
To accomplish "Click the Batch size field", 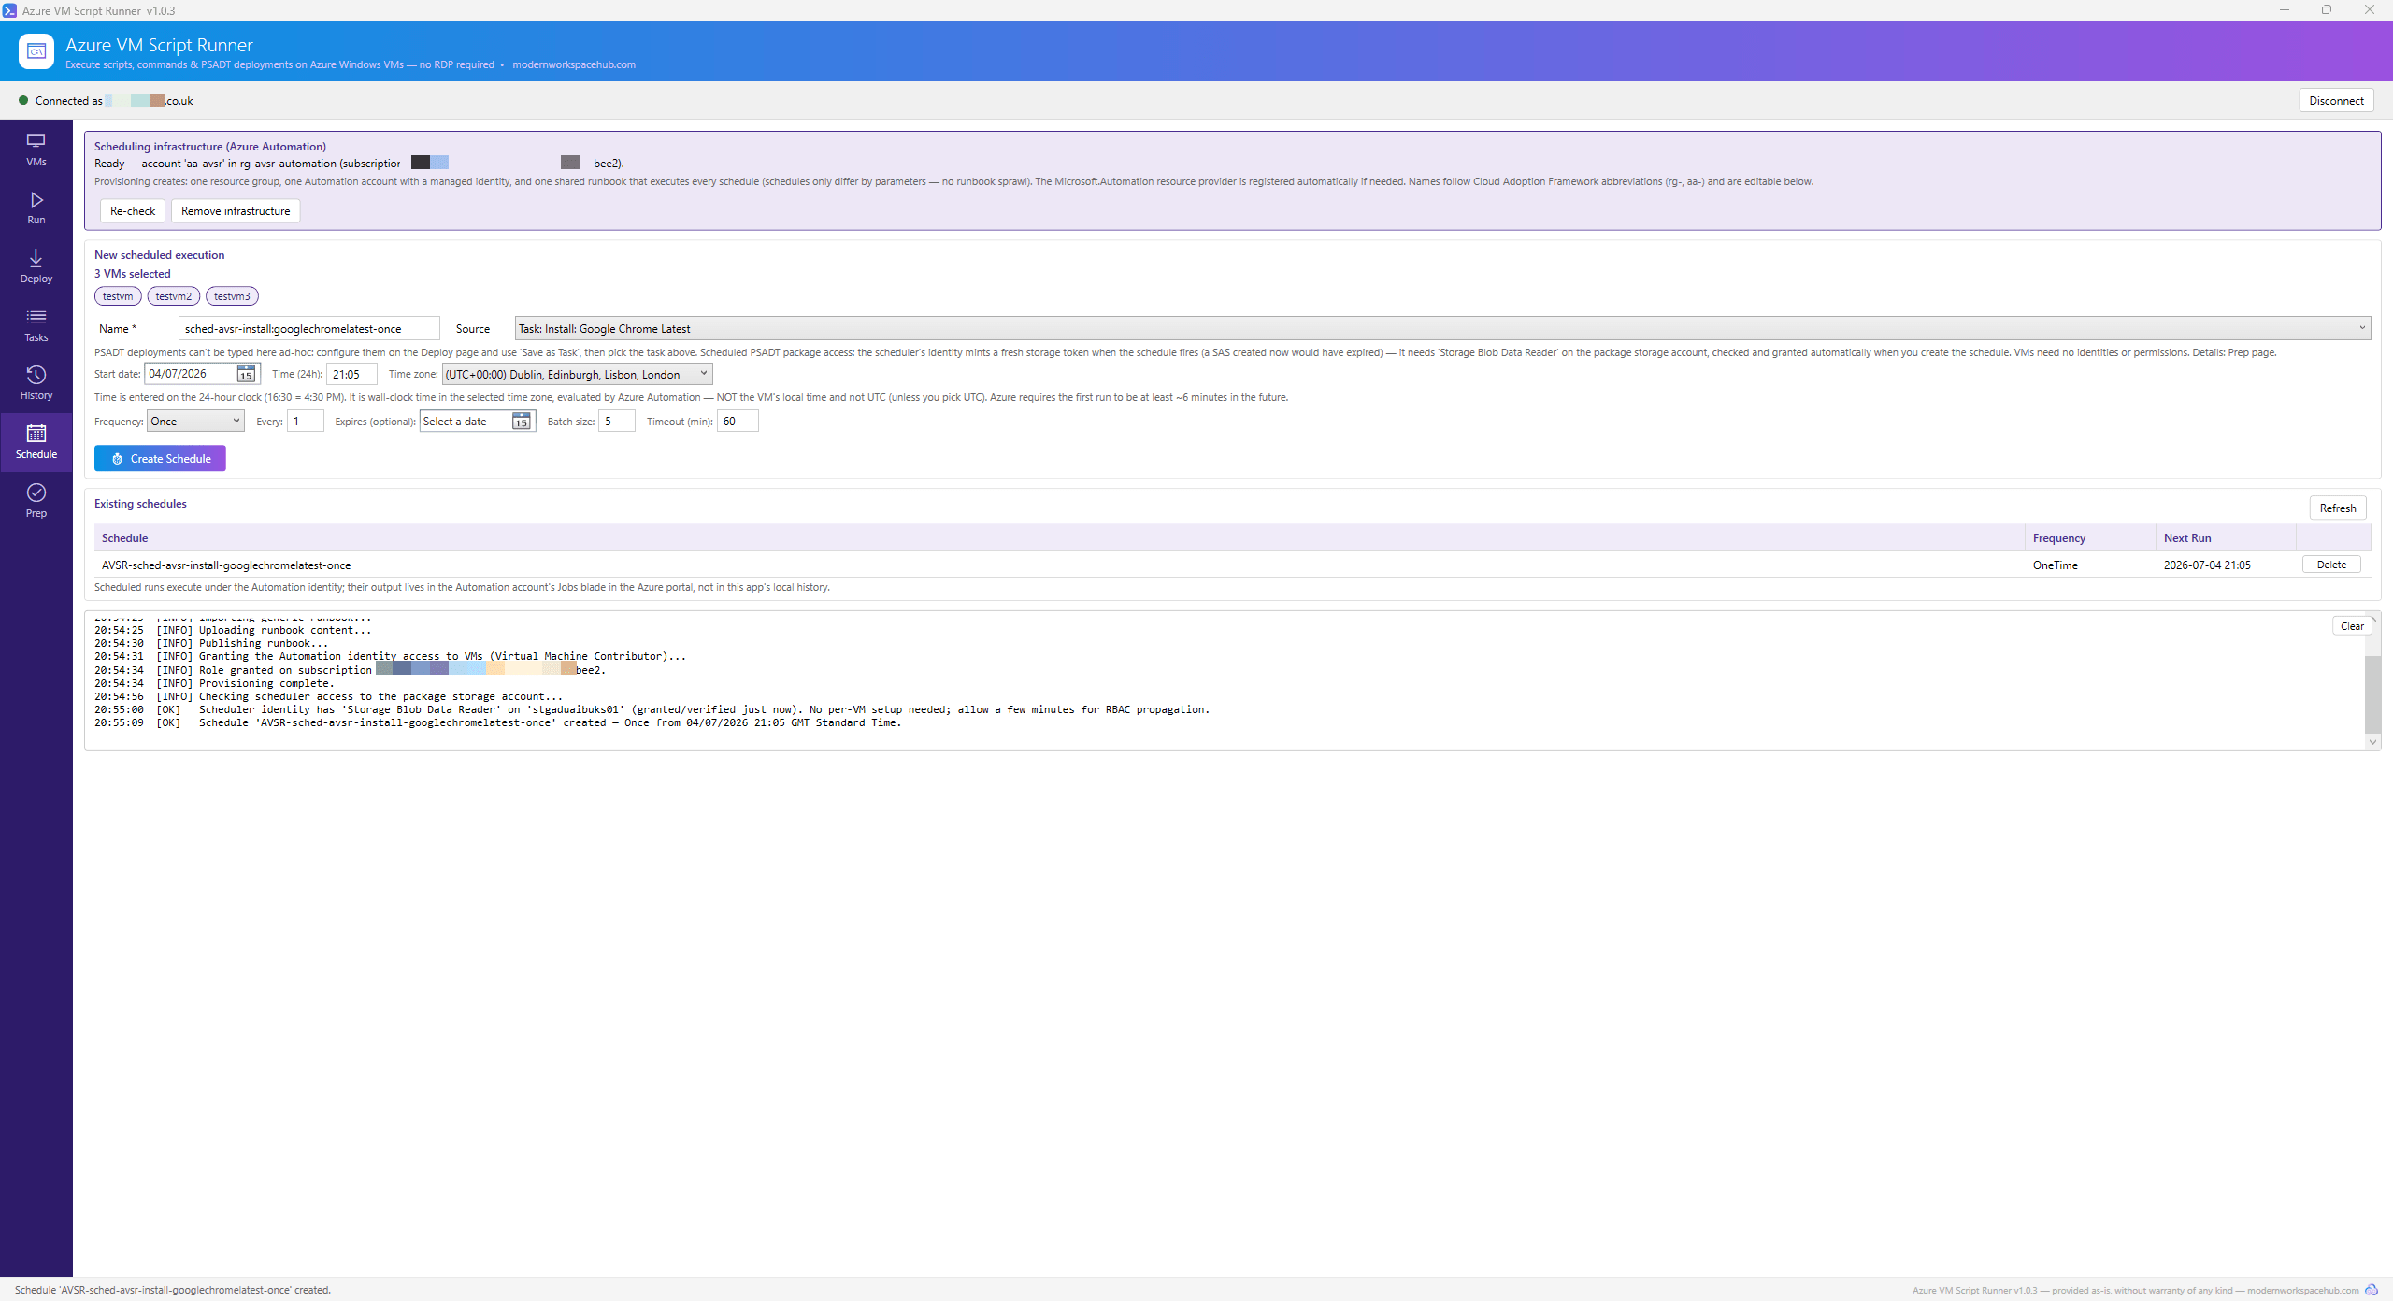I will (x=616, y=422).
